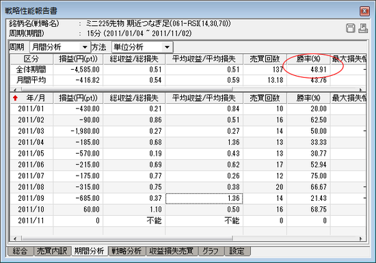The height and width of the screenshot is (263, 376).
Task: Open the 設定 tab
Action: pyautogui.click(x=237, y=251)
